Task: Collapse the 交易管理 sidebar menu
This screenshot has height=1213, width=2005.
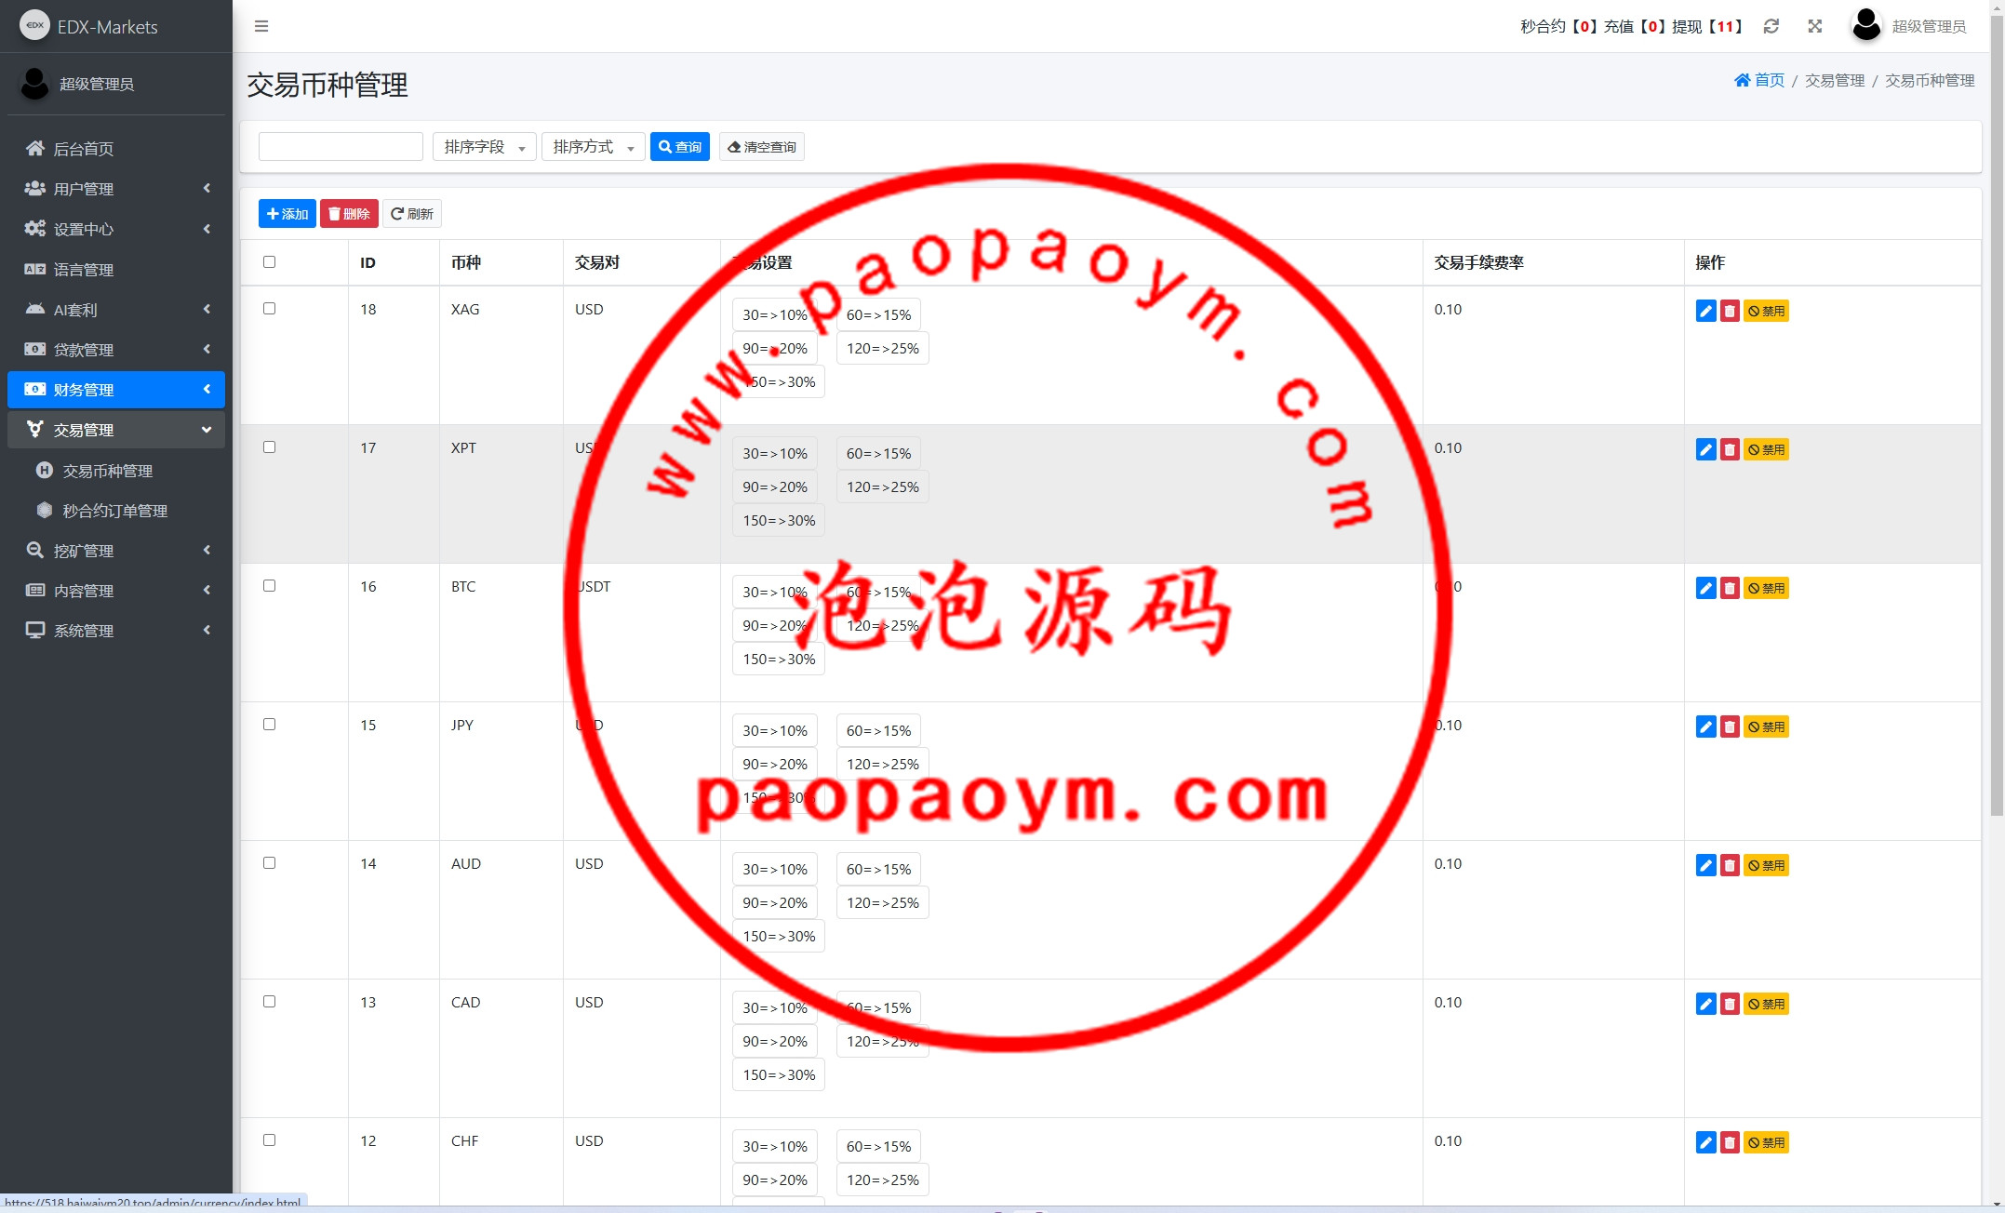Action: [116, 430]
